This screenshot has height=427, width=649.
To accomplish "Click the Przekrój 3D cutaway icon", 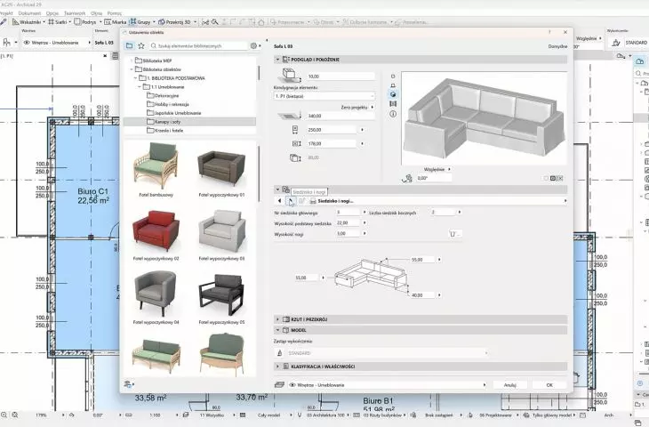I will pyautogui.click(x=162, y=22).
